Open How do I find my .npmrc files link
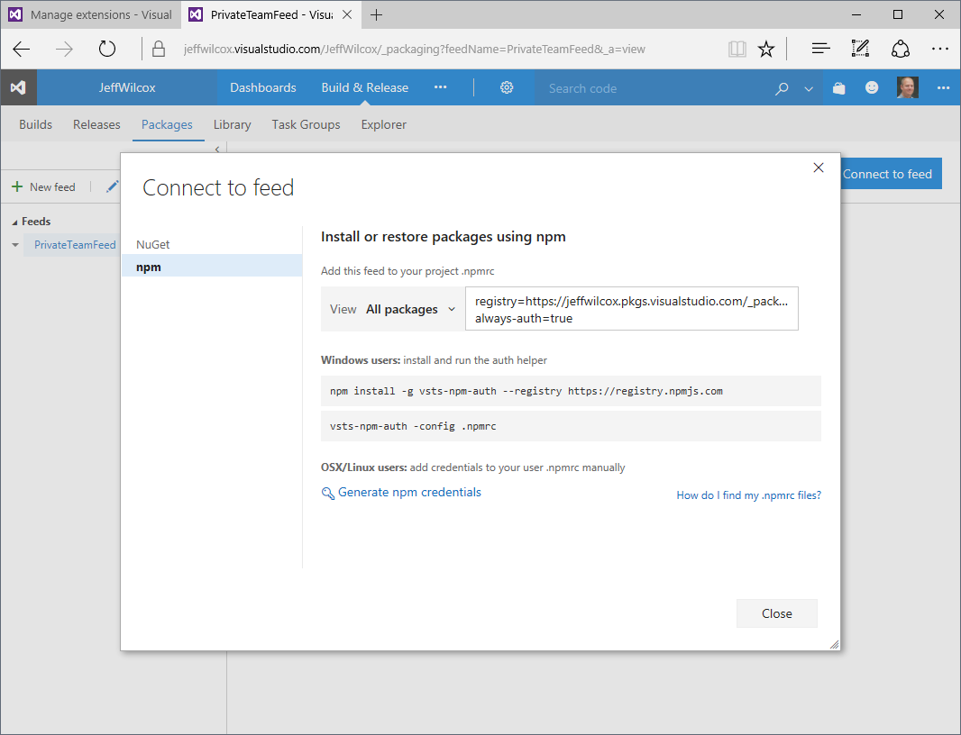Screen dimensions: 961x735 (748, 495)
